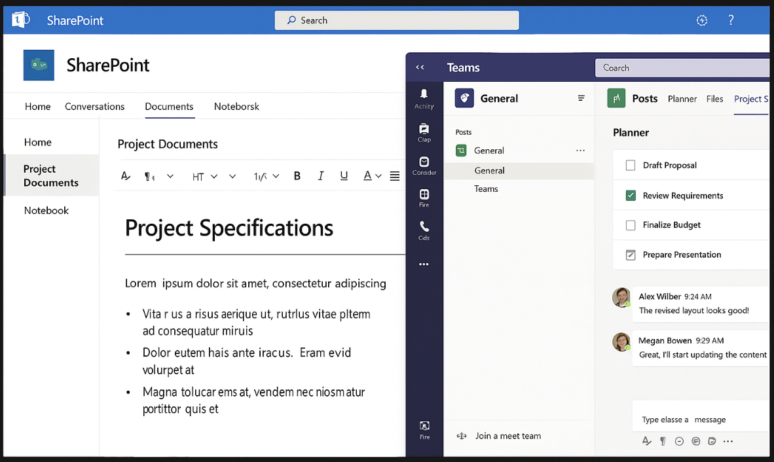Select Project Documents in left sidebar
This screenshot has width=774, height=462.
tap(51, 175)
